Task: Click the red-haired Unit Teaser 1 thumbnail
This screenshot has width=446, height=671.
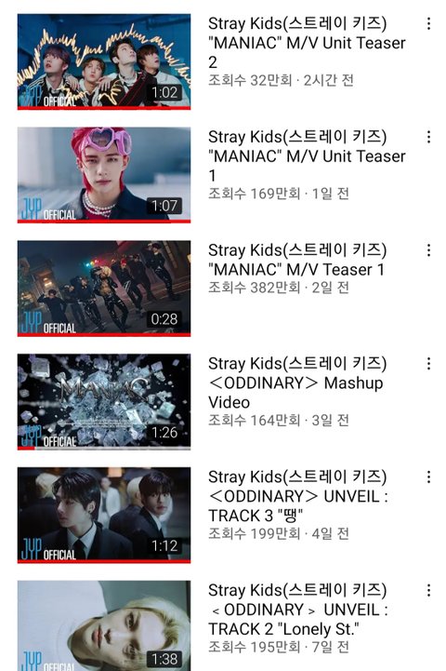Action: pyautogui.click(x=104, y=175)
